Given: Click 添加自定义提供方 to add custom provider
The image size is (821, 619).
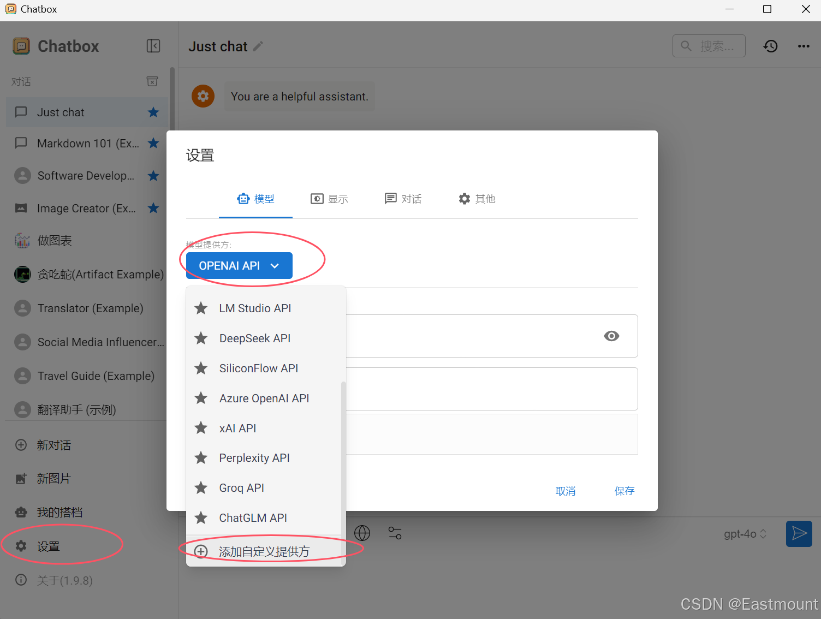Looking at the screenshot, I should 263,551.
